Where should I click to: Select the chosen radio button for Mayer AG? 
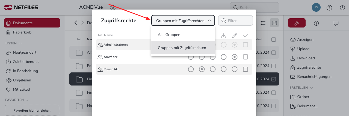(x=202, y=69)
